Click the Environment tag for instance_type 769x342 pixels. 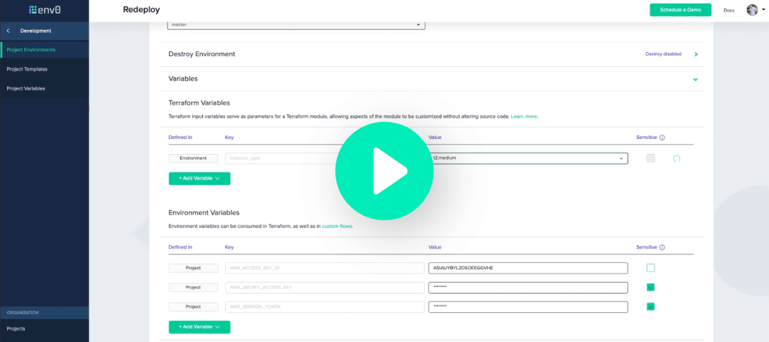[x=193, y=158]
